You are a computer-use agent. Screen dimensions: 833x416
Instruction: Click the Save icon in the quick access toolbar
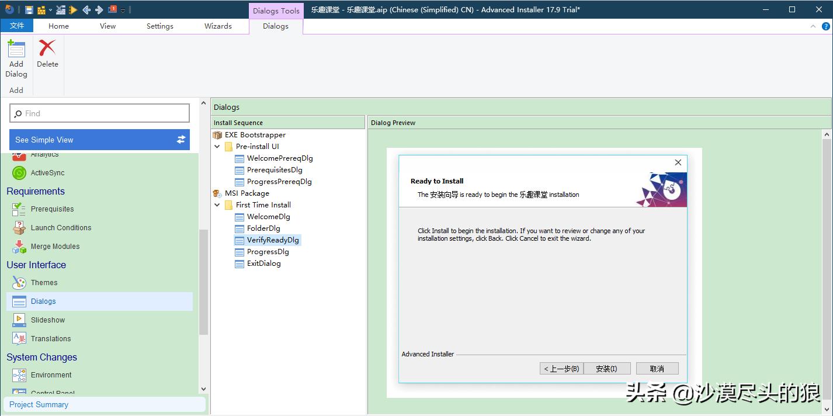pos(29,10)
